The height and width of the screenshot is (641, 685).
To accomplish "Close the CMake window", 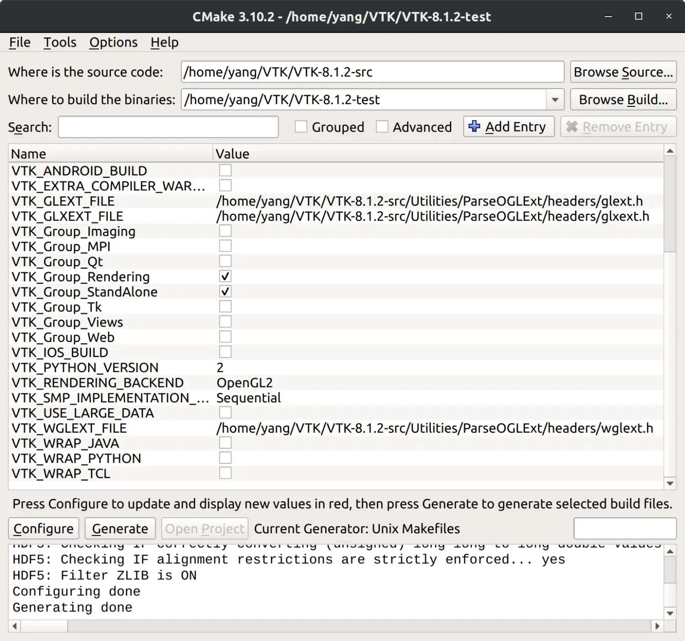I will (669, 16).
